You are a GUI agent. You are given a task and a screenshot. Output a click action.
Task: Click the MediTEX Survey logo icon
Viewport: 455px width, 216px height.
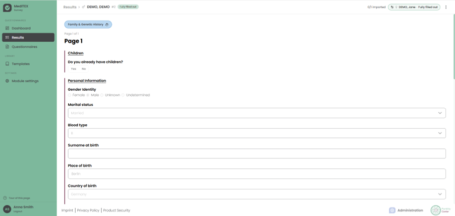click(7, 8)
